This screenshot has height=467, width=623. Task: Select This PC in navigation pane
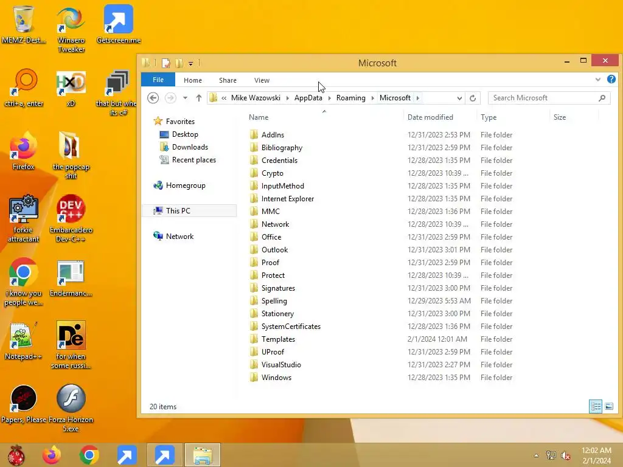189,211
